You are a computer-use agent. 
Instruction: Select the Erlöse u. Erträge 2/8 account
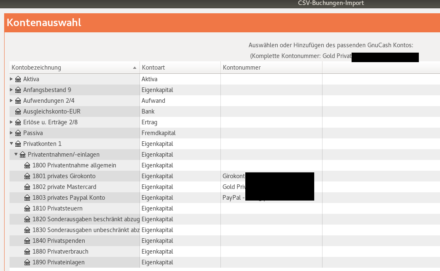click(x=225, y=123)
